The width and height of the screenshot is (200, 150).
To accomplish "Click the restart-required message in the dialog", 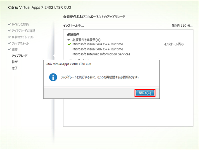I will pyautogui.click(x=100, y=77).
